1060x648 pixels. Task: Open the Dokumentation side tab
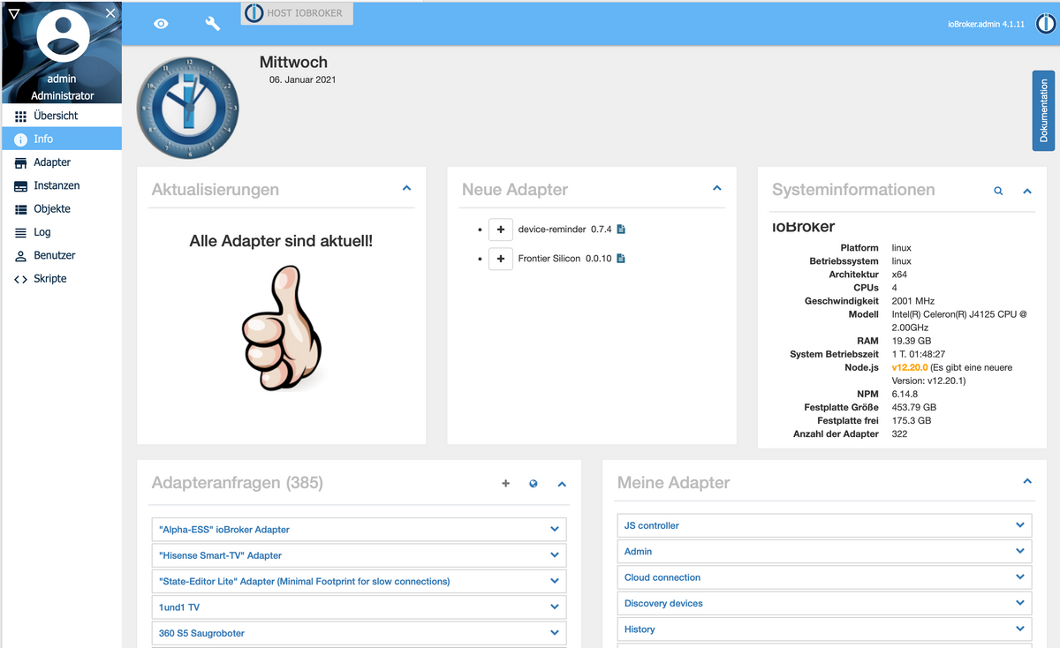(1043, 111)
